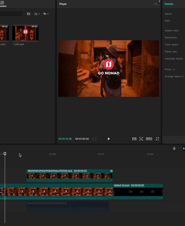The image size is (185, 226).
Task: Click the media search input field
Action: [x=11, y=14]
